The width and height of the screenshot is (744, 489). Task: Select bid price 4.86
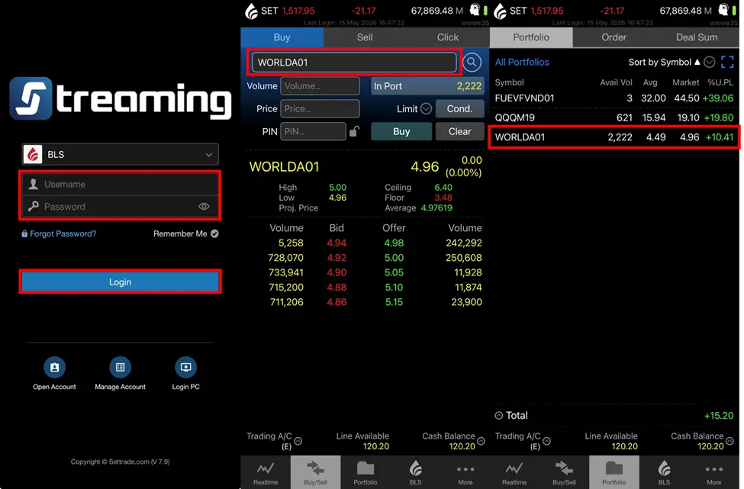pyautogui.click(x=337, y=301)
